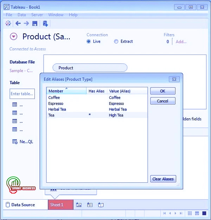Screen dimensions: 211x220
Task: Go to next sheet arrow
Action: pyautogui.click(x=175, y=213)
